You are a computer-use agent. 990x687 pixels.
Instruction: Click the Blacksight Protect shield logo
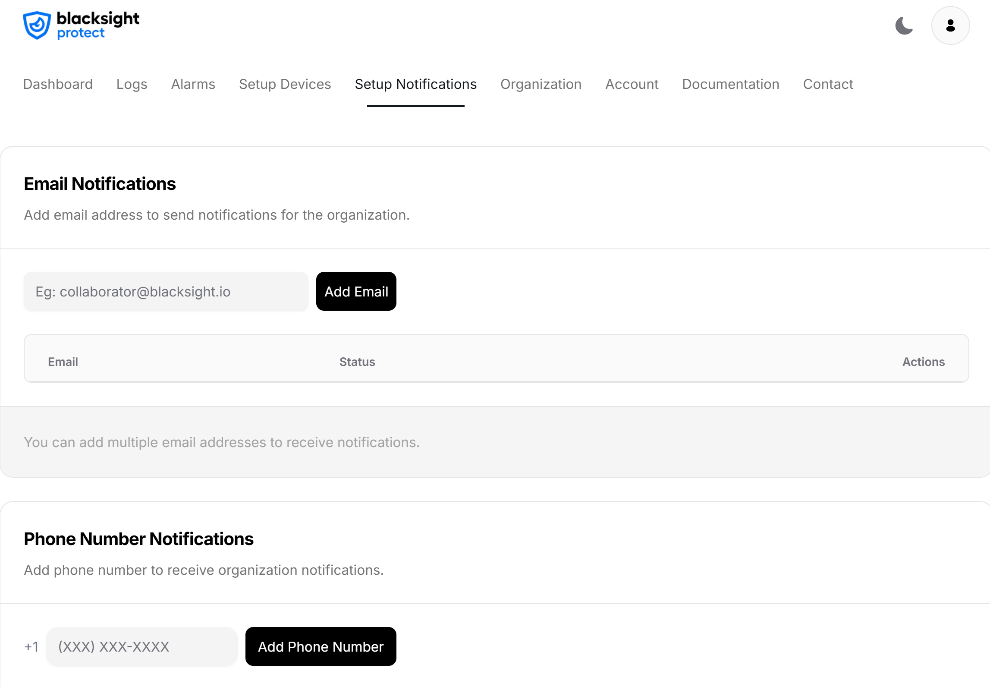[x=37, y=25]
